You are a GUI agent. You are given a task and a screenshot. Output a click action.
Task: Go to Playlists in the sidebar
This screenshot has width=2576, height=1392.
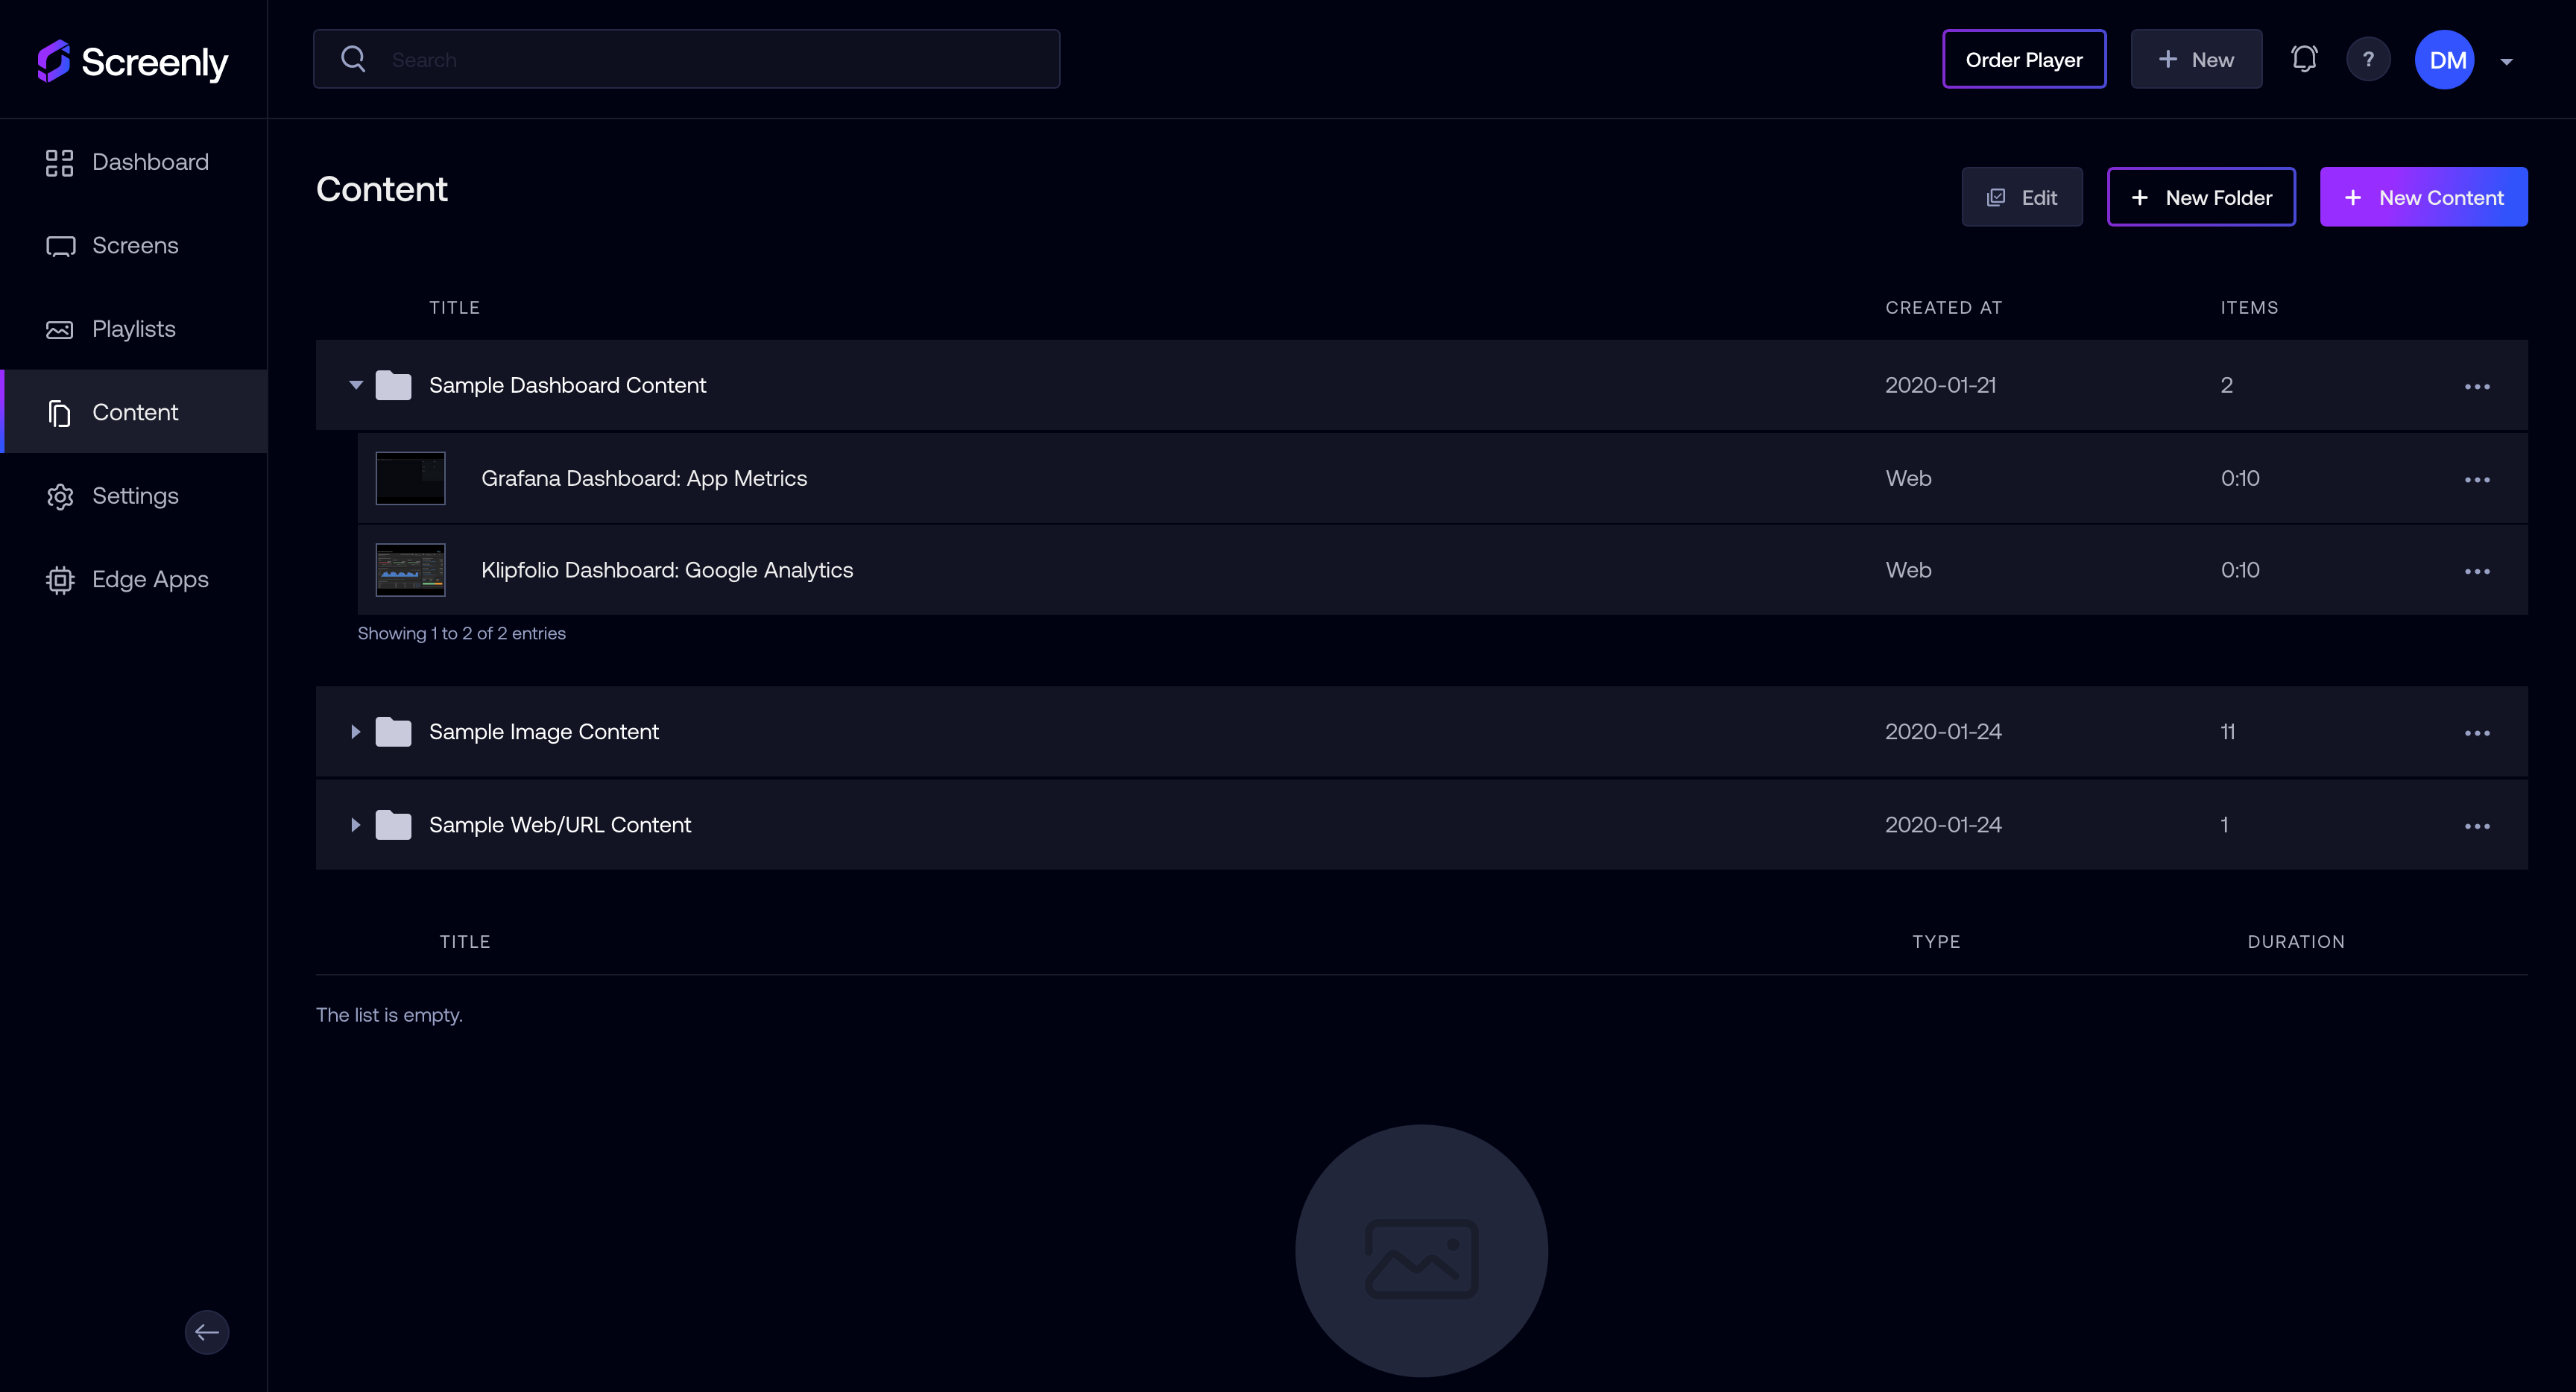tap(133, 329)
